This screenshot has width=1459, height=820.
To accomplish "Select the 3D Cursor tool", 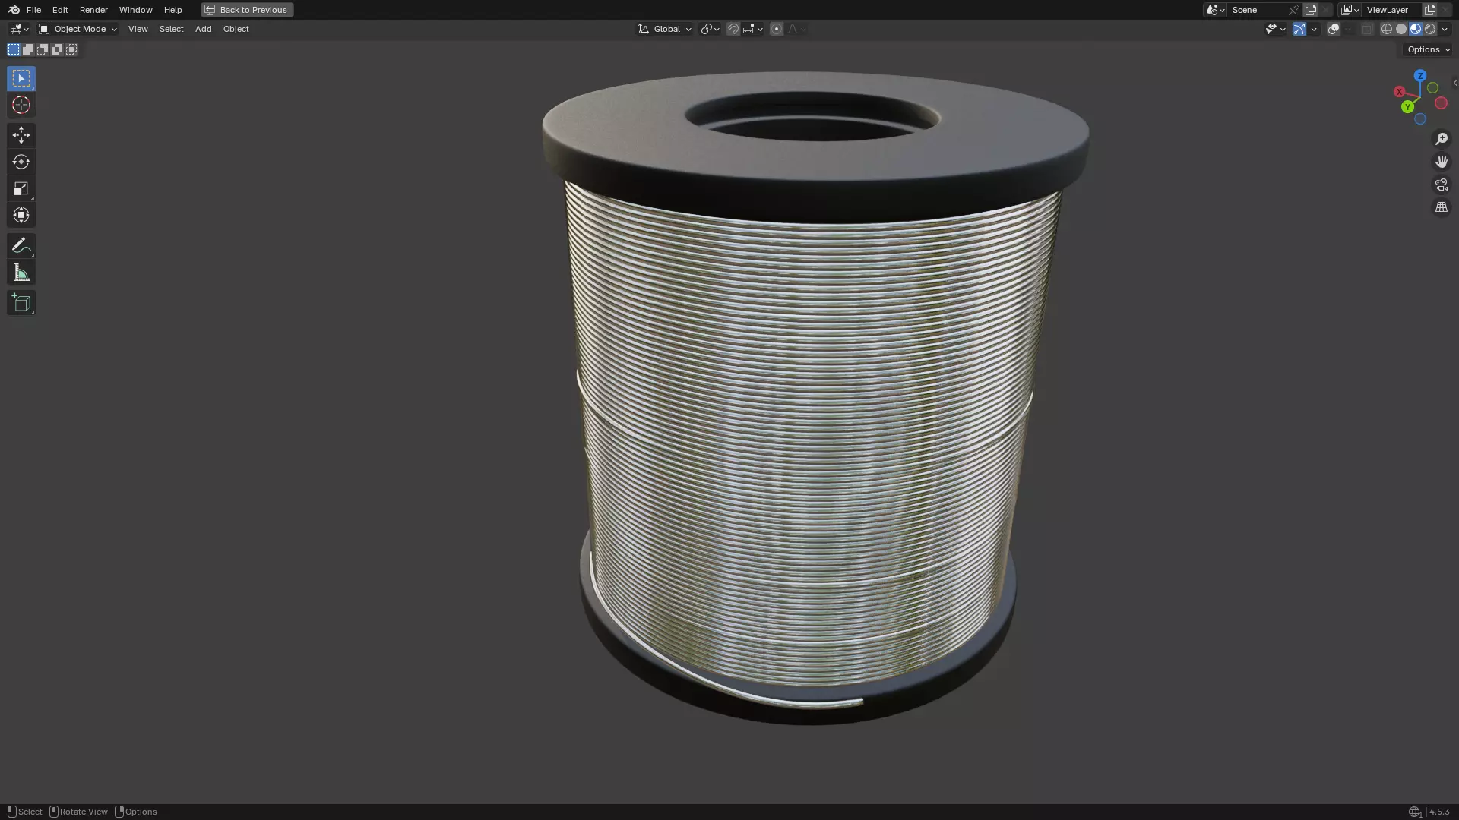I will (x=21, y=105).
